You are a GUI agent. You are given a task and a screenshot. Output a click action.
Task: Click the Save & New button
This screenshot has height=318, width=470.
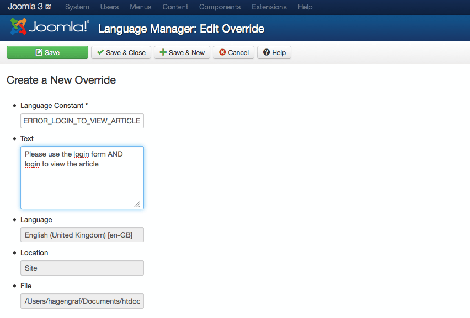[x=182, y=52]
